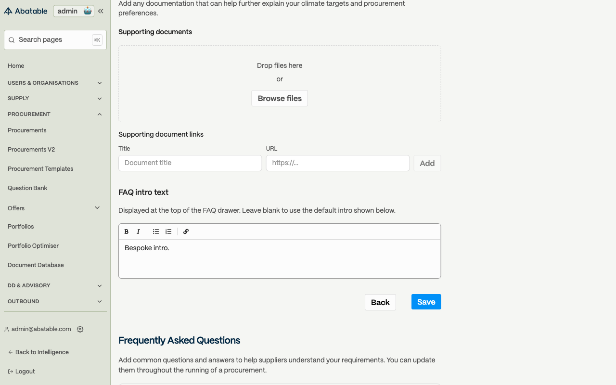Viewport: 616px width, 385px height.
Task: Expand the DD & Advisory section
Action: click(x=55, y=285)
